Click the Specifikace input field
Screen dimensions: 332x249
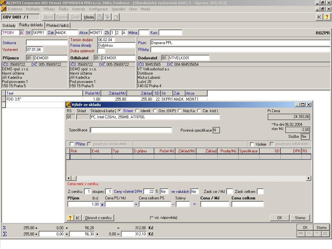pos(131,130)
